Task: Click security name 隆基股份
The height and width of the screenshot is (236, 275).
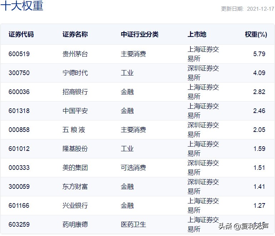Action: tap(75, 149)
